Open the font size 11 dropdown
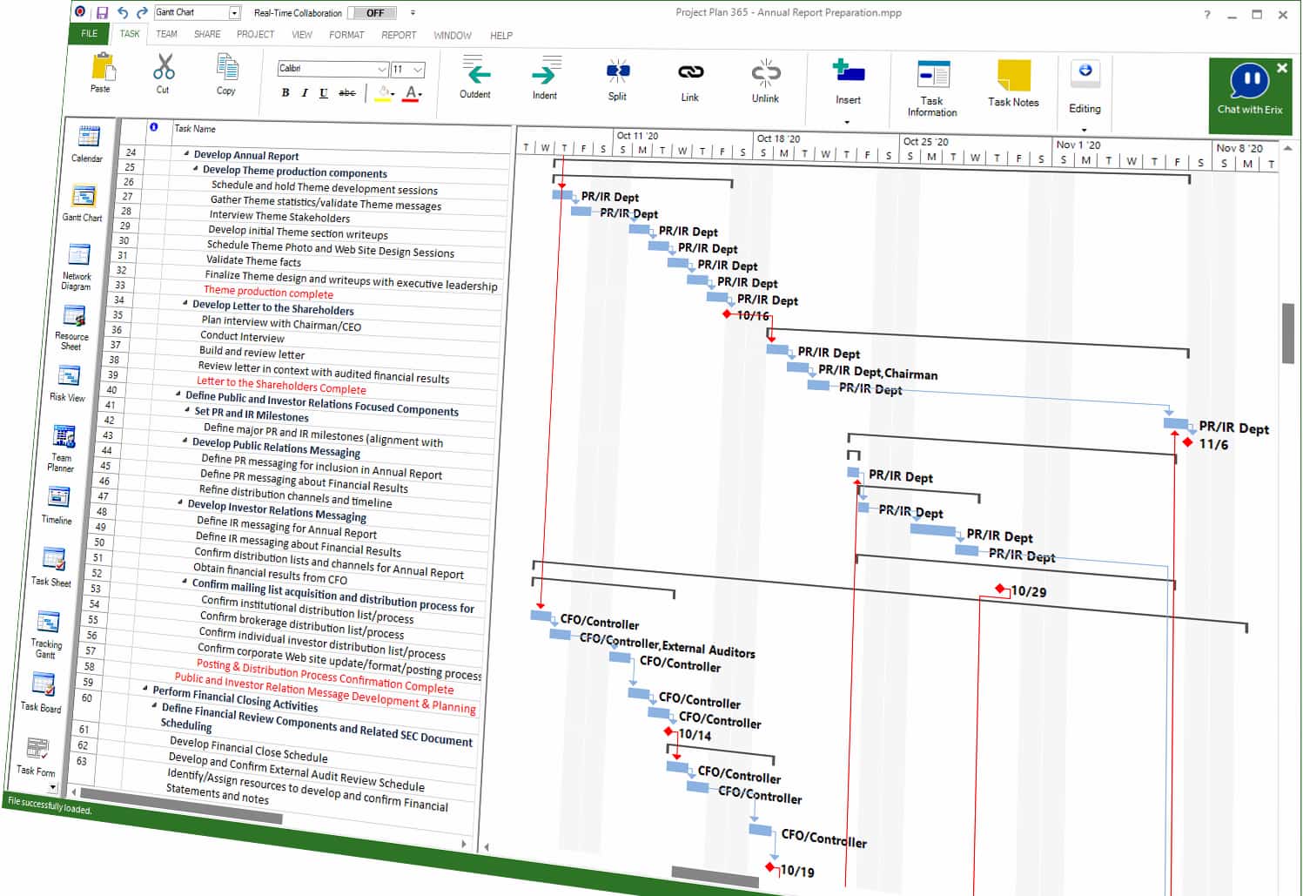Screen dimensions: 1303x896 pyautogui.click(x=419, y=70)
